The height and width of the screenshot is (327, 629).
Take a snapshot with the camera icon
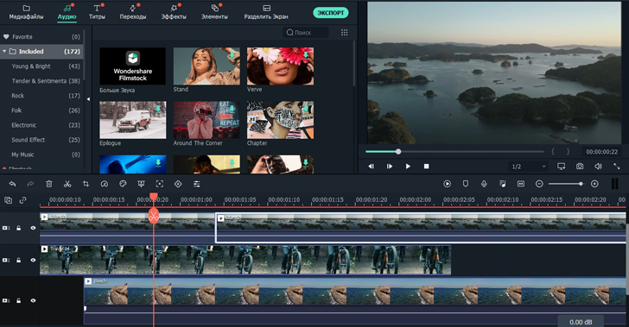pos(580,166)
